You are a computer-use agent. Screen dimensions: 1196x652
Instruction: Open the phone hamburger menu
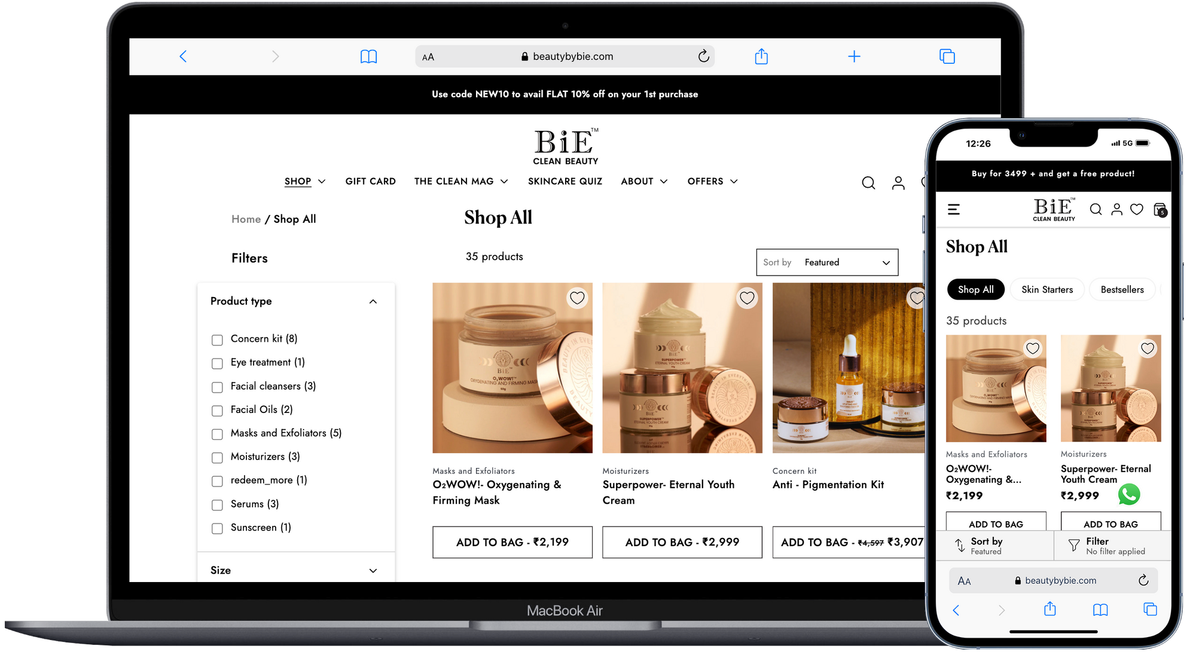pos(954,209)
